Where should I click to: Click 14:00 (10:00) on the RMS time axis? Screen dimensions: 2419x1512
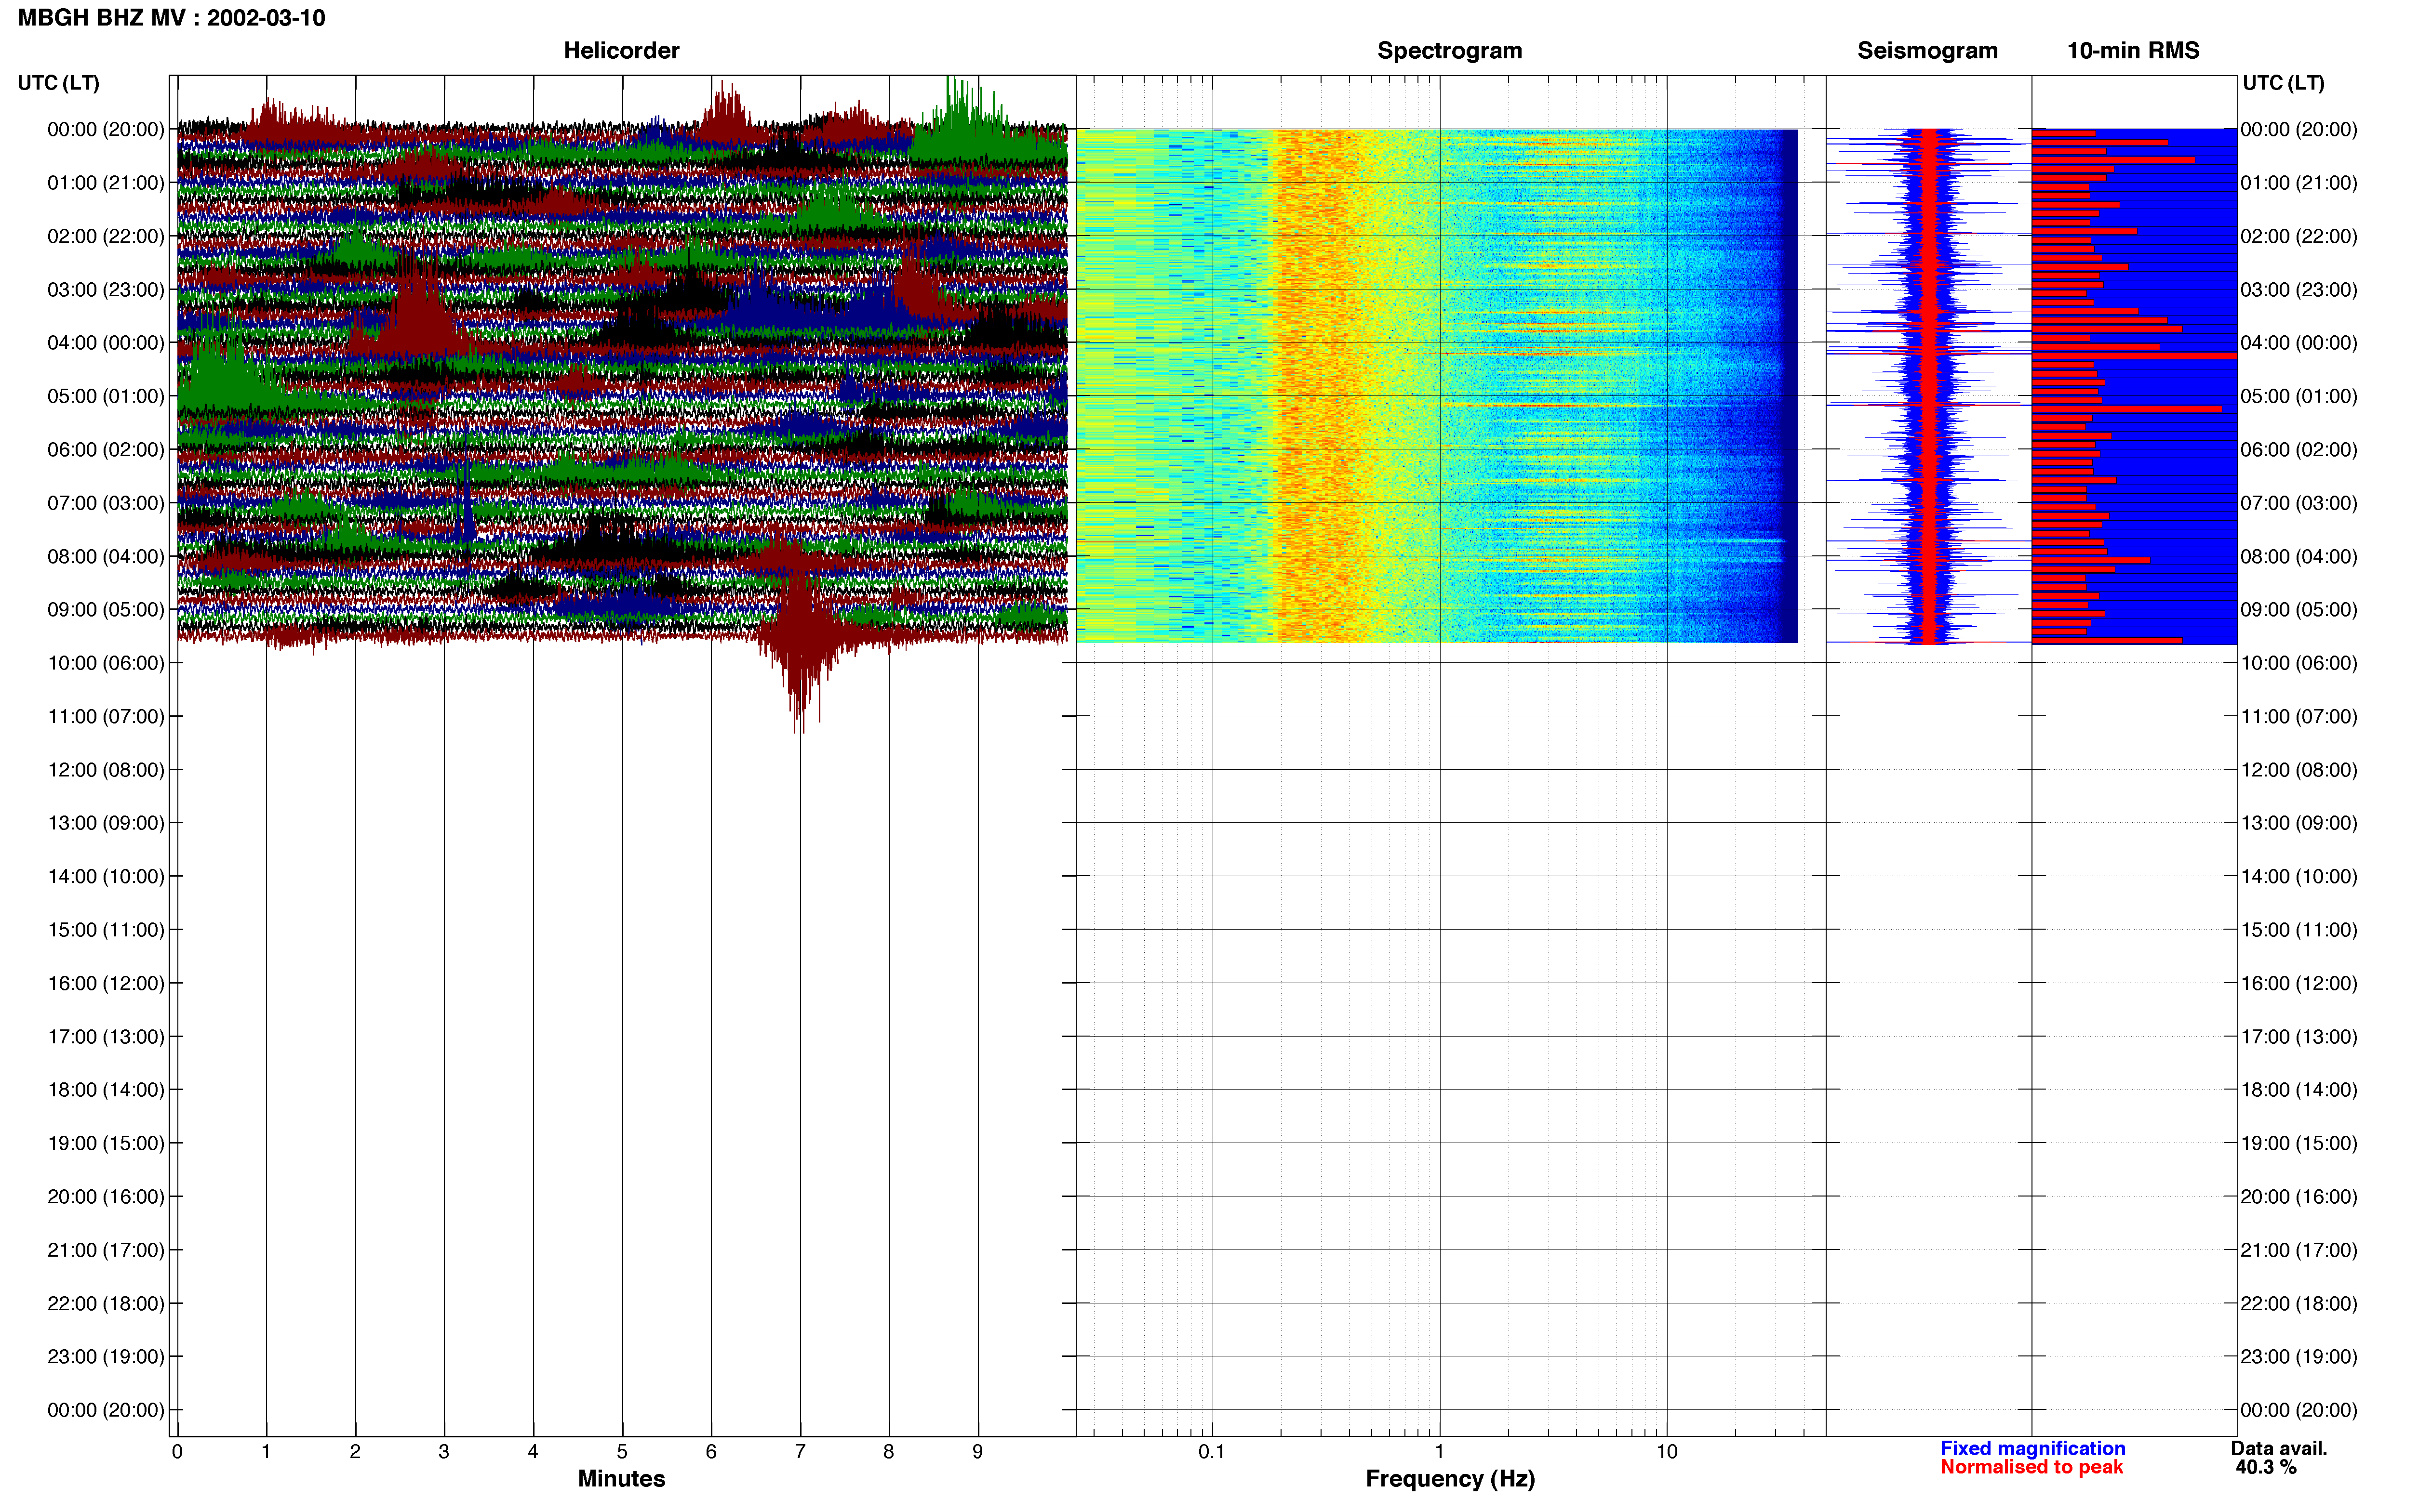tap(2299, 877)
